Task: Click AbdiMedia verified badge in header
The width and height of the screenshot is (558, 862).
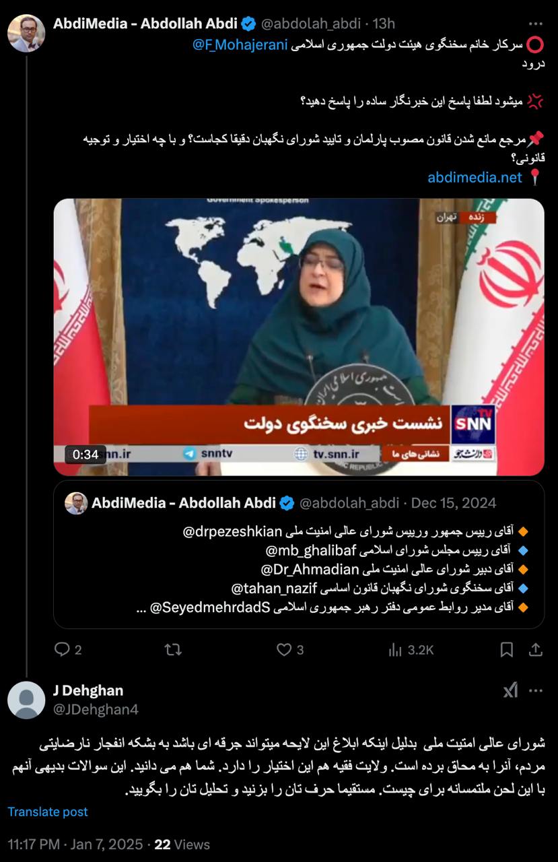Action: point(248,24)
